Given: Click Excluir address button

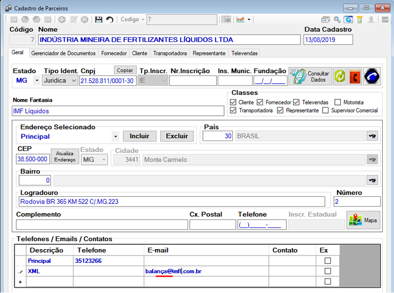Looking at the screenshot, I should tap(177, 136).
